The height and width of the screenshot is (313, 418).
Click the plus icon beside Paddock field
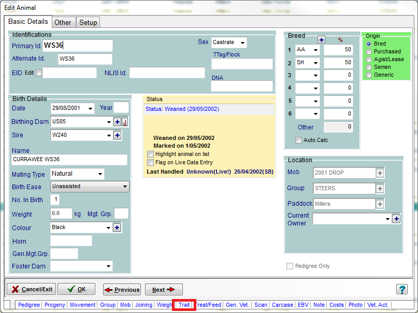pyautogui.click(x=380, y=204)
